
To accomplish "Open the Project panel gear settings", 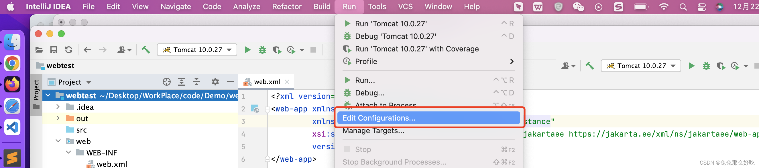I will 215,82.
